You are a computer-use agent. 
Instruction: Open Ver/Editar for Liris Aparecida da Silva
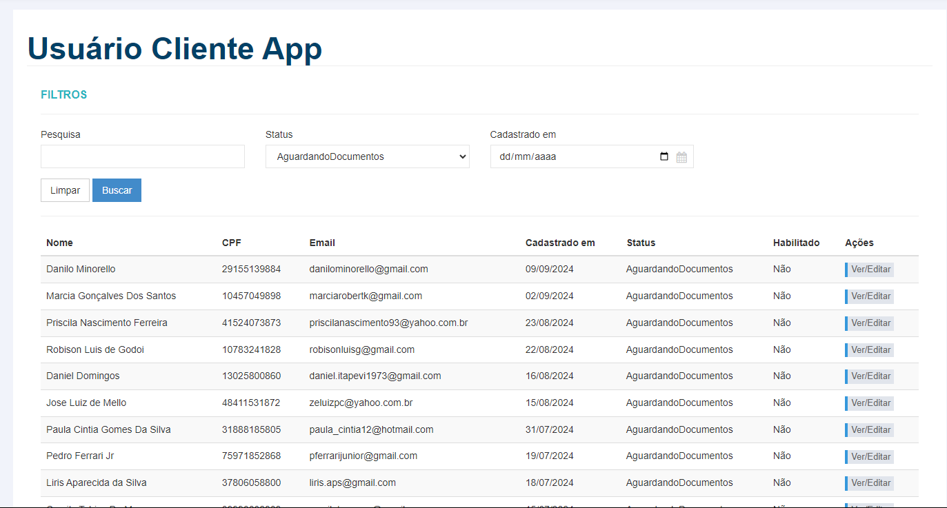[870, 483]
